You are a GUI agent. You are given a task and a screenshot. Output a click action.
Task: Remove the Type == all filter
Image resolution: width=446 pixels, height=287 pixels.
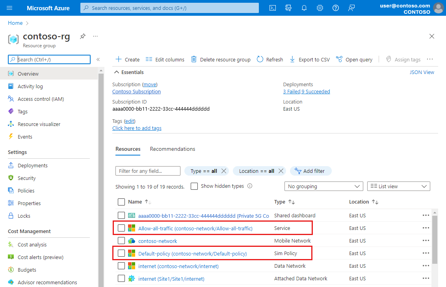click(x=224, y=171)
